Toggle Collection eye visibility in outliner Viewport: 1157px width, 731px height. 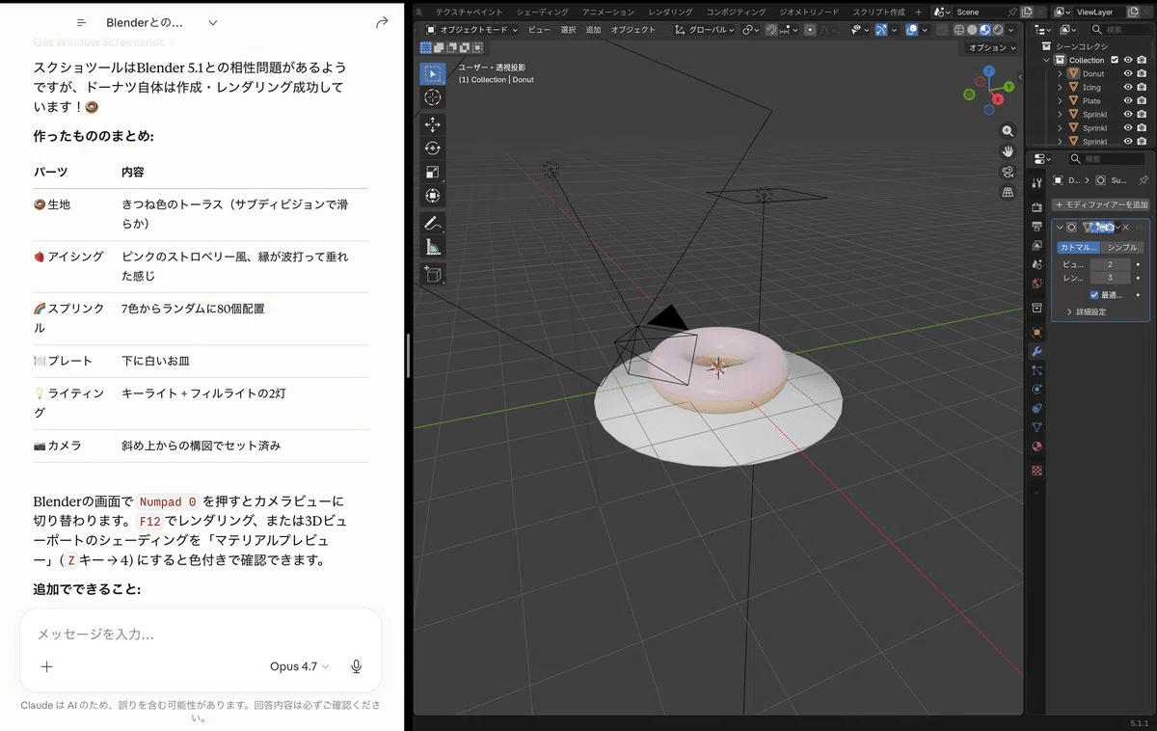tap(1128, 60)
